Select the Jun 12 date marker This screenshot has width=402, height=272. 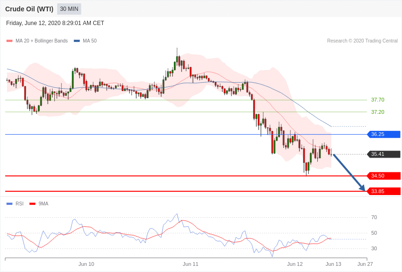tap(295, 264)
